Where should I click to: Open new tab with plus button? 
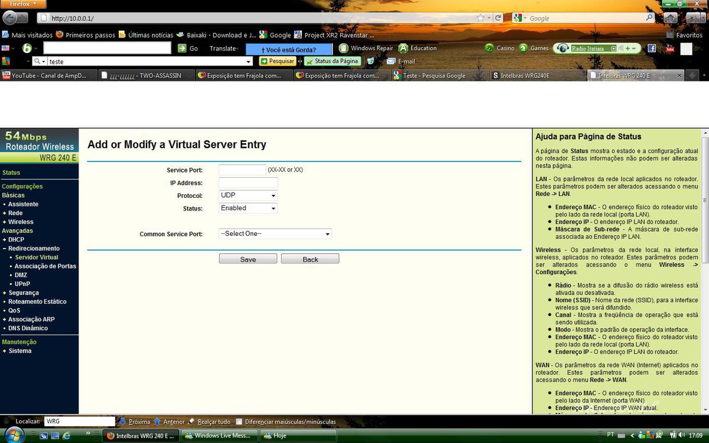tap(692, 76)
